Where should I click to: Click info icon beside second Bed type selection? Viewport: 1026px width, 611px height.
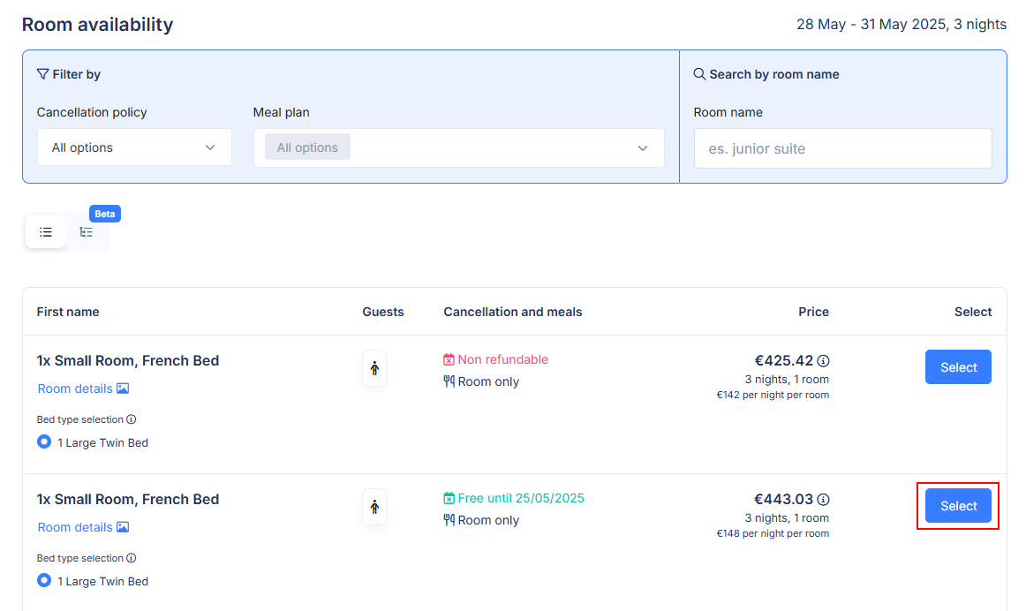(132, 558)
